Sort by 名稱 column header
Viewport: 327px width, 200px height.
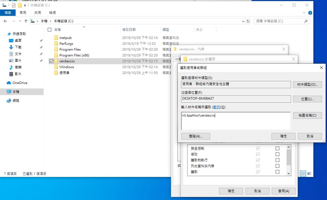click(57, 29)
